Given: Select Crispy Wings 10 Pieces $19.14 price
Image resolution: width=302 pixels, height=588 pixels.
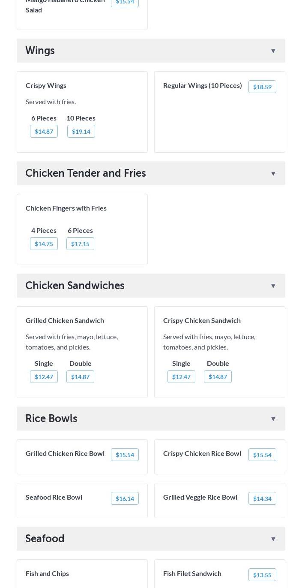Looking at the screenshot, I should click(x=81, y=131).
